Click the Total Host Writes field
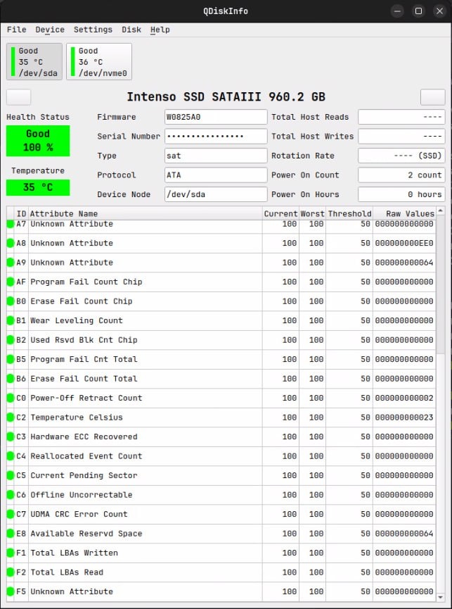 [401, 137]
